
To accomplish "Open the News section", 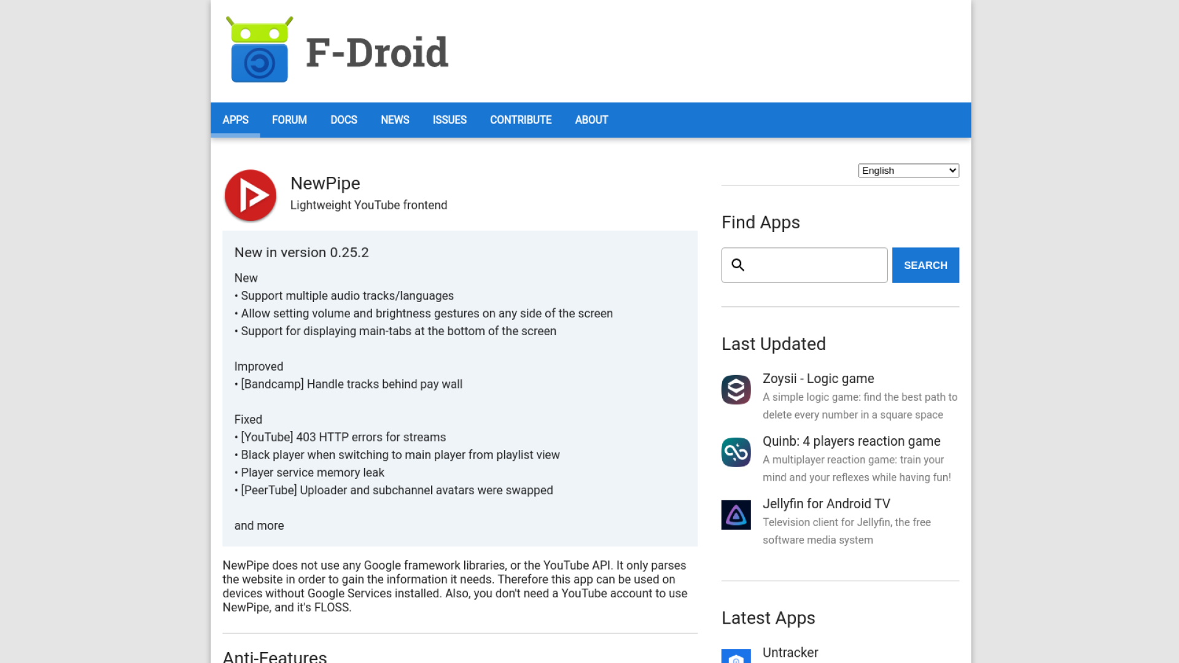I will [395, 120].
